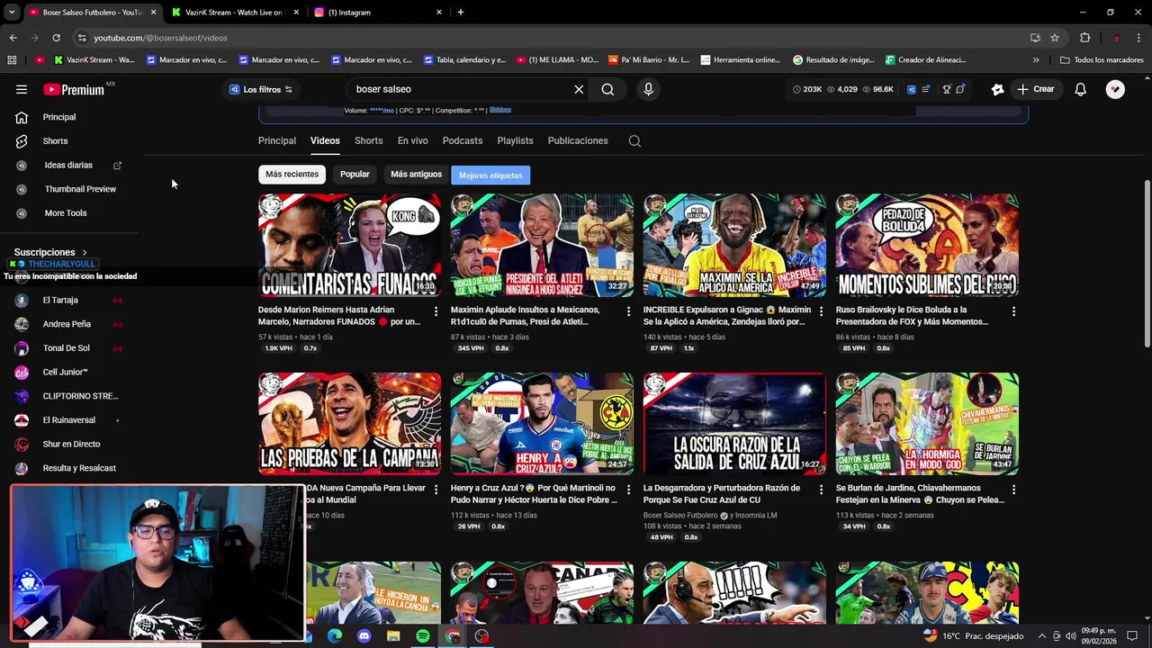Viewport: 1152px width, 648px height.
Task: Play the COMENTARISTAS FUNADOS video thumbnail
Action: coord(349,245)
